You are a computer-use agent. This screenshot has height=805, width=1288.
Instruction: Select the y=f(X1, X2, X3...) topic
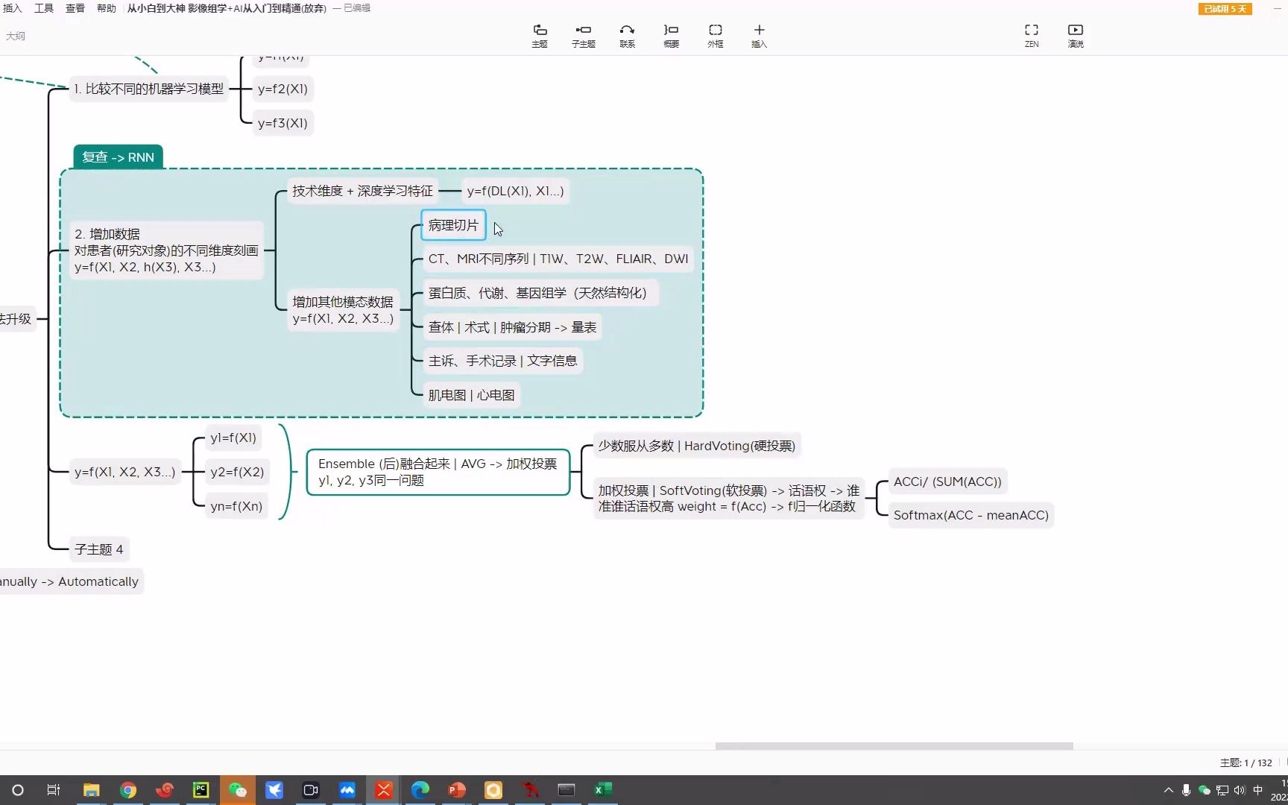pyautogui.click(x=125, y=472)
